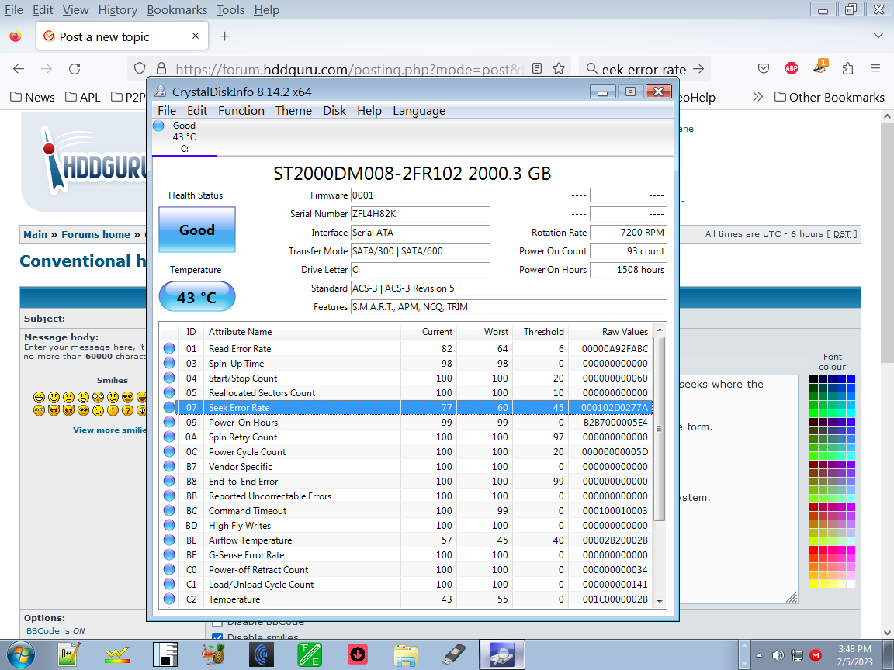The image size is (894, 670).
Task: Click the Good health status button
Action: click(196, 230)
